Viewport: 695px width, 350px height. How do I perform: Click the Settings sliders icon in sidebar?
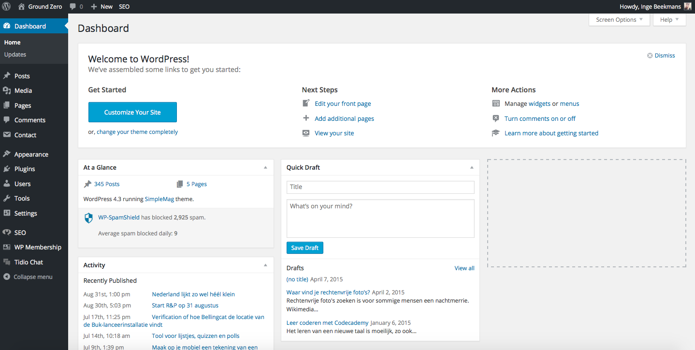pos(7,213)
